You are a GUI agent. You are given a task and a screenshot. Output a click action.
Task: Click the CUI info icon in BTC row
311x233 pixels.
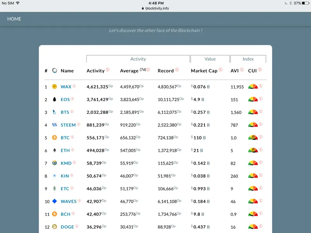261,137
